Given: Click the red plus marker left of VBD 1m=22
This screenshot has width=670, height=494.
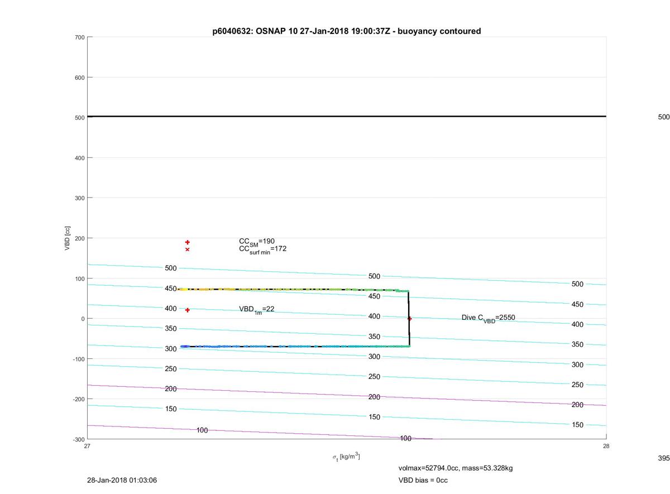Looking at the screenshot, I should coord(188,310).
